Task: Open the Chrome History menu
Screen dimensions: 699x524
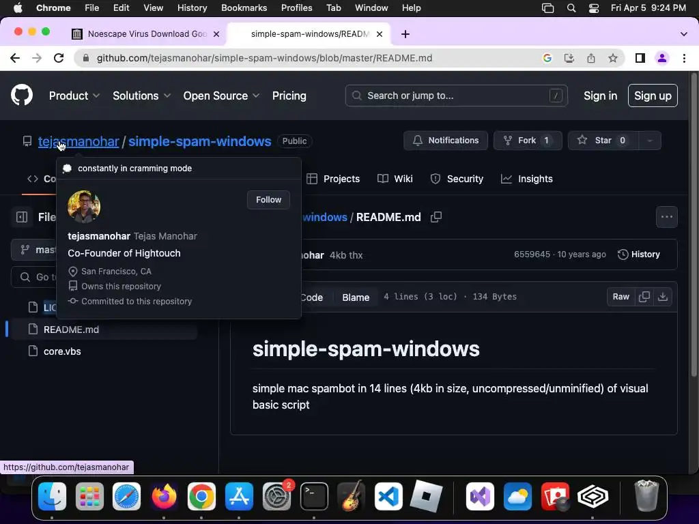Action: click(x=192, y=8)
